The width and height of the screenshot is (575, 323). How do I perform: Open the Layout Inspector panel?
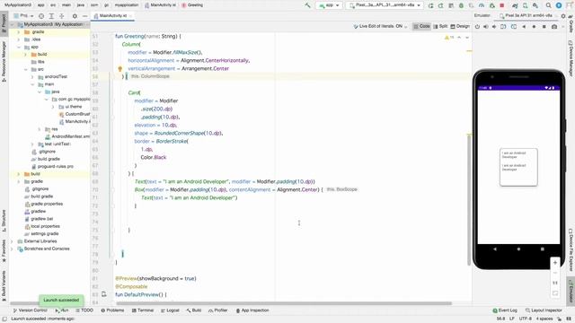click(544, 310)
